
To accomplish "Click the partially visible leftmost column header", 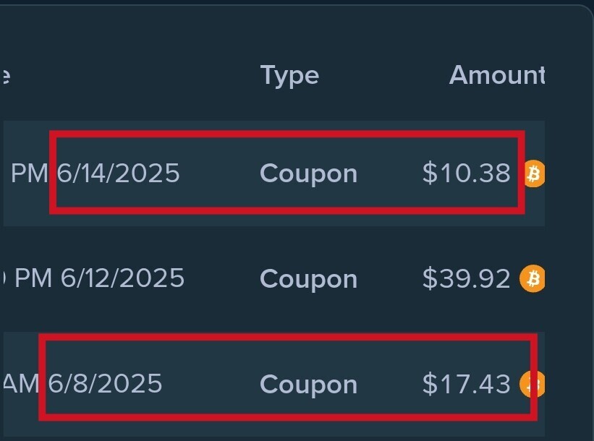I will coord(4,77).
